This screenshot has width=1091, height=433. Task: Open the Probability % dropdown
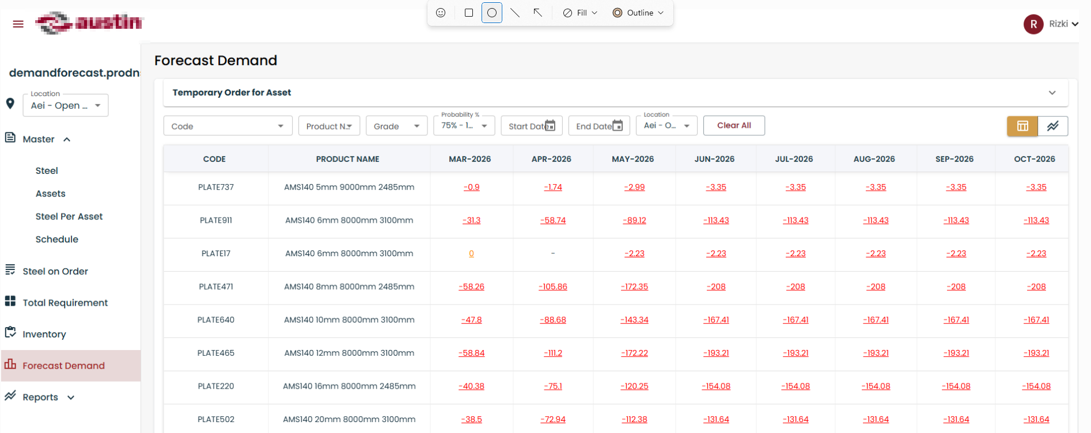point(464,126)
